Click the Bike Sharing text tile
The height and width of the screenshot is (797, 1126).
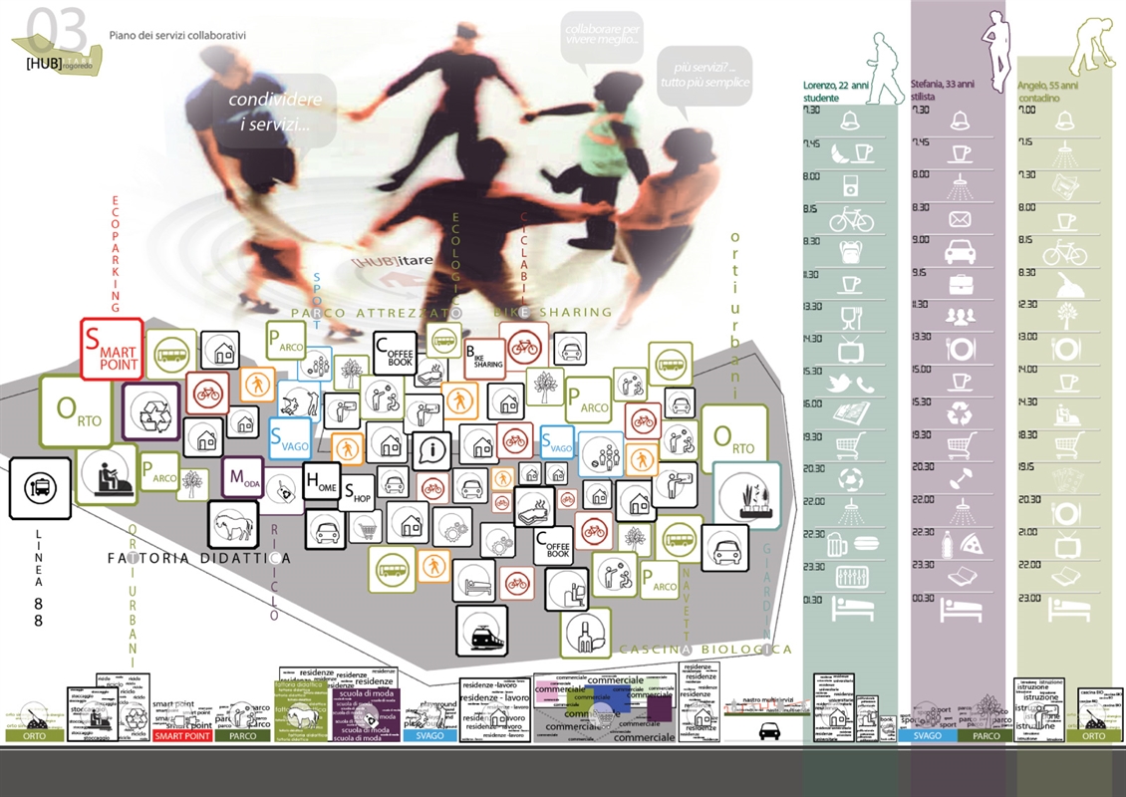pyautogui.click(x=484, y=359)
